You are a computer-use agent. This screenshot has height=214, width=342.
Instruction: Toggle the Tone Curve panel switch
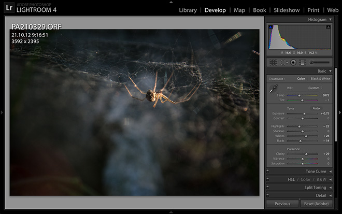click(268, 172)
